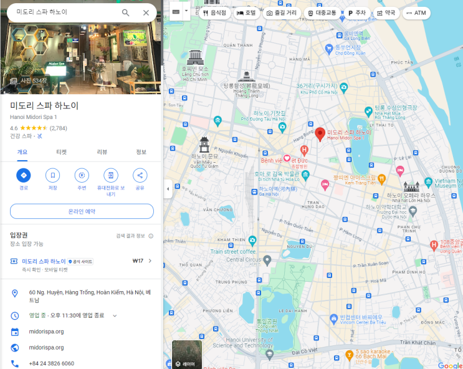Viewport: 463px width, 369px height.
Task: Click the keyboard input tool icon
Action: coord(176,11)
